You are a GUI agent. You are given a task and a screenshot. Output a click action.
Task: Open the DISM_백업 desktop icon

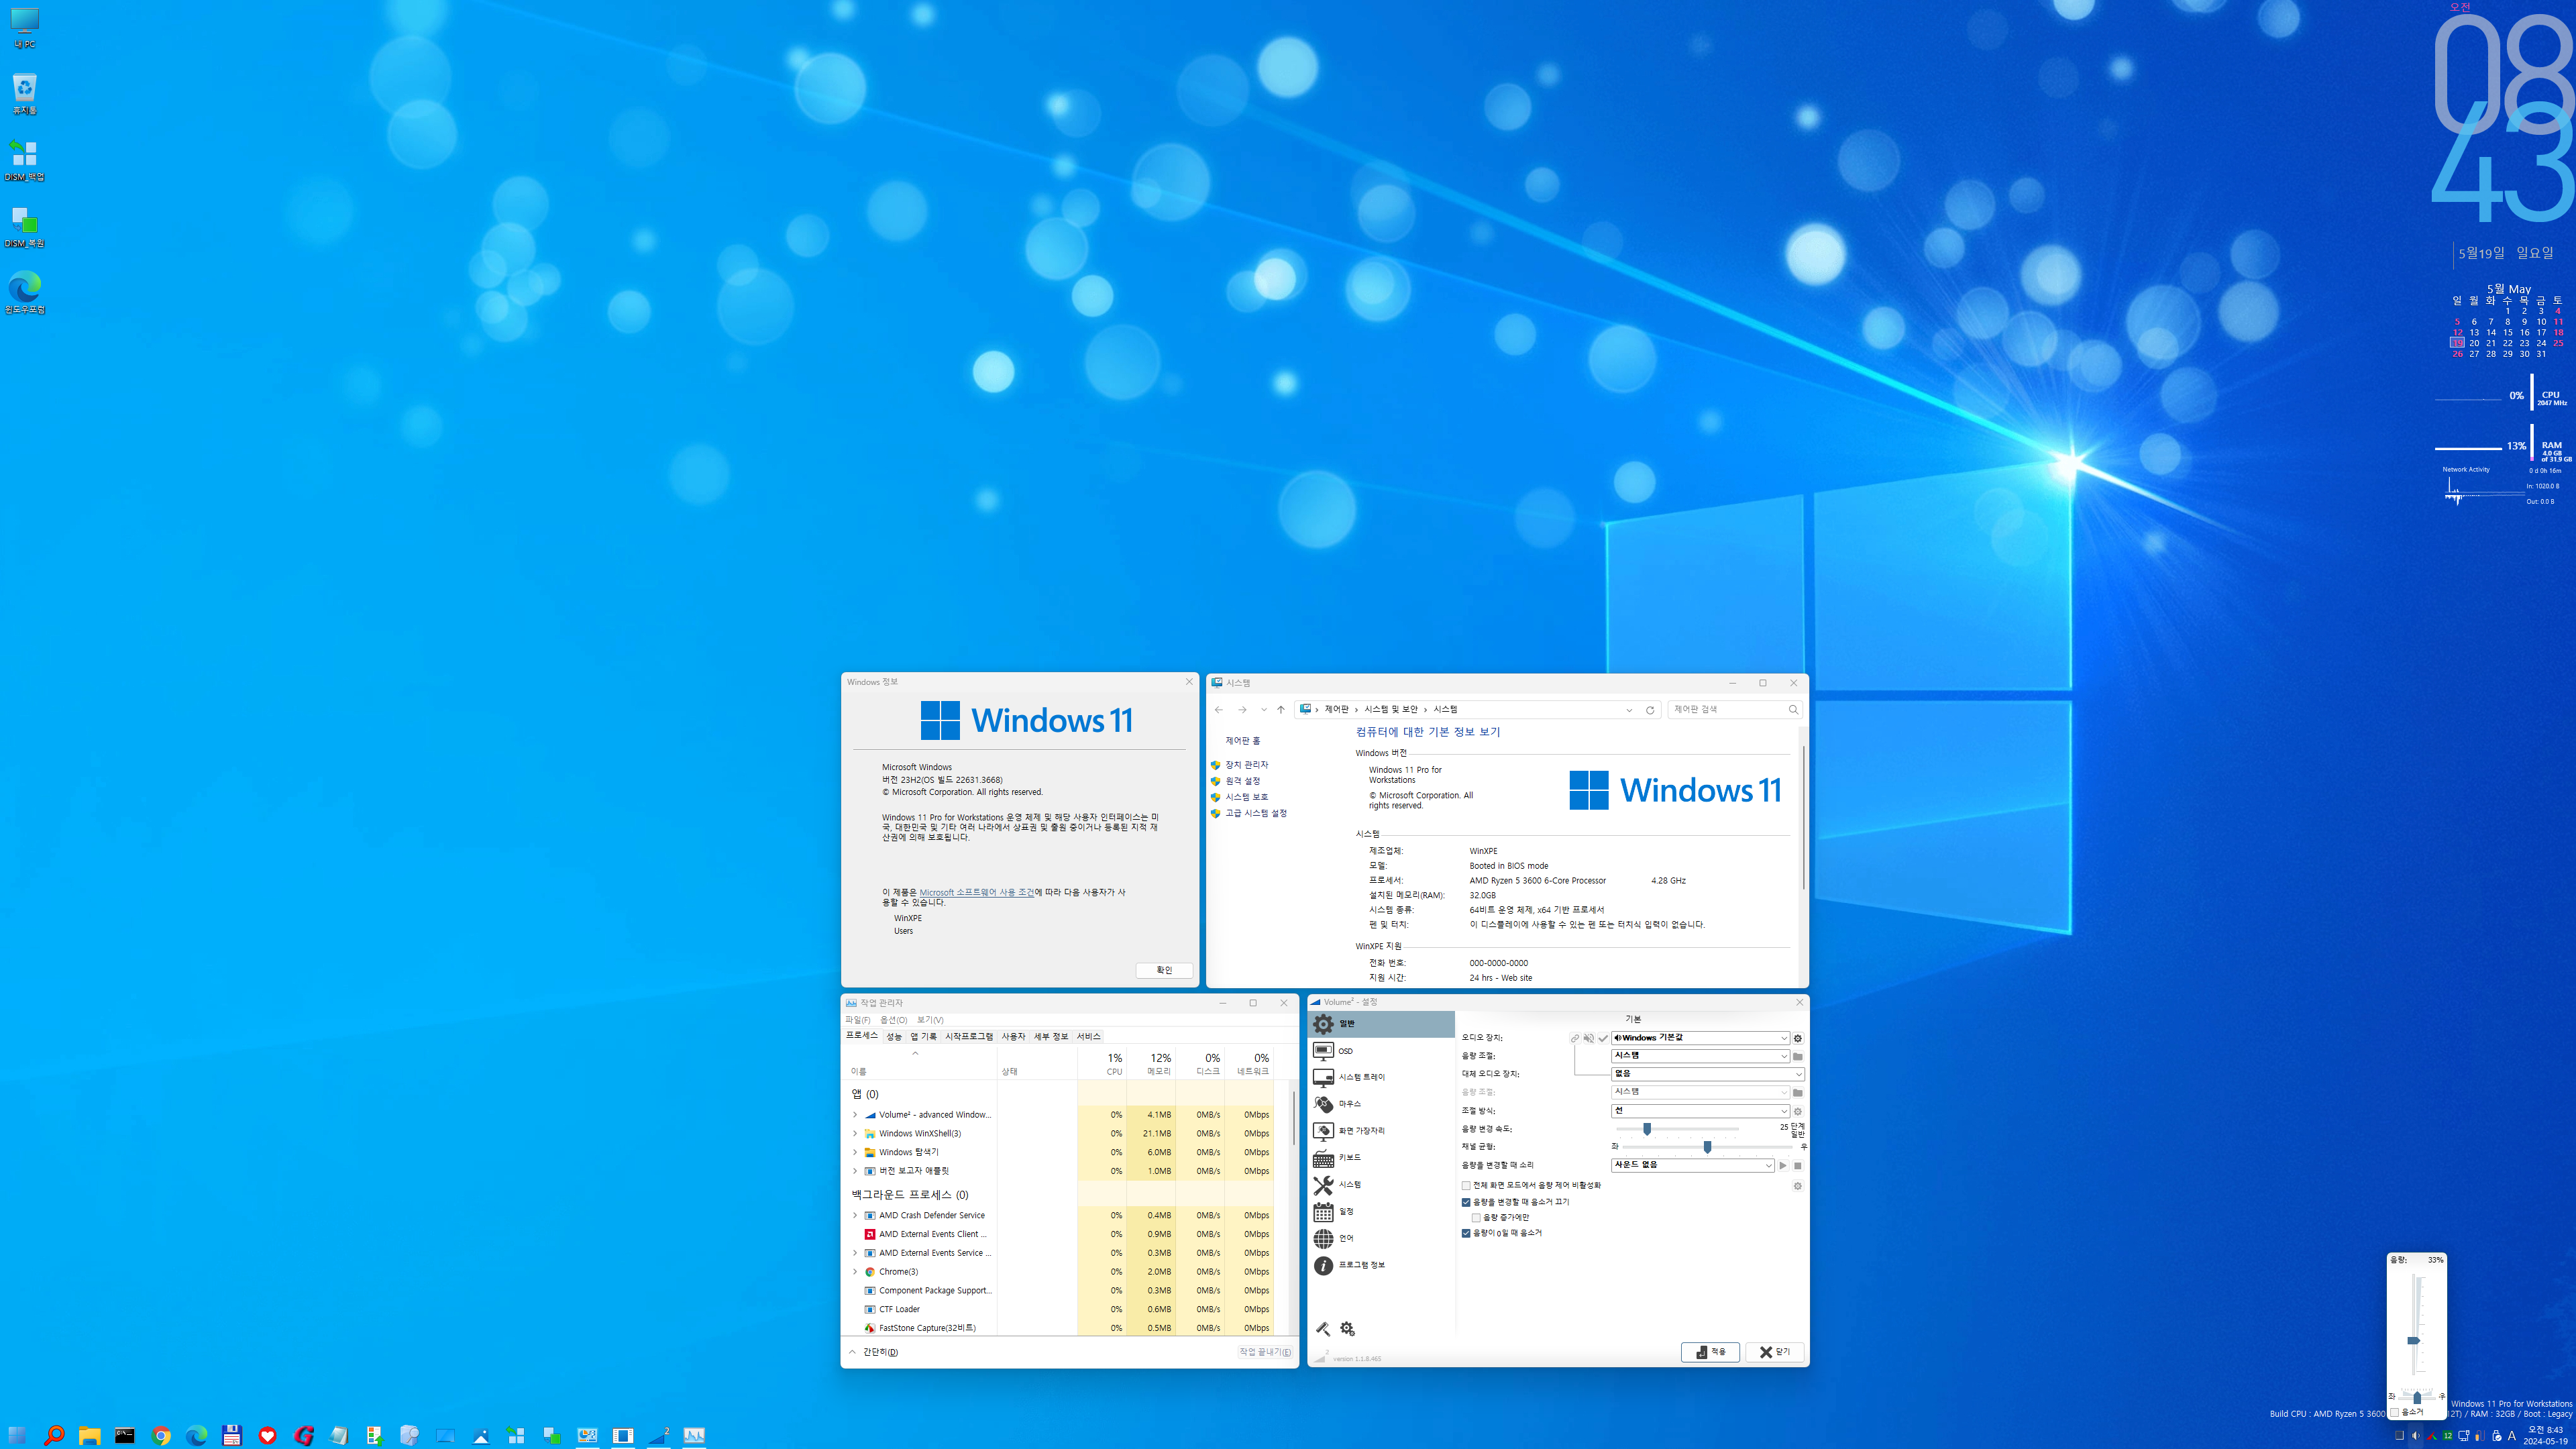click(x=24, y=160)
